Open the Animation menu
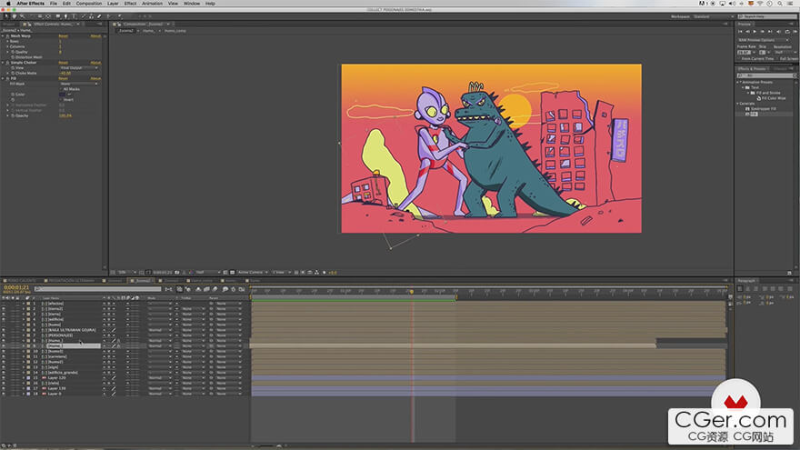 152,4
